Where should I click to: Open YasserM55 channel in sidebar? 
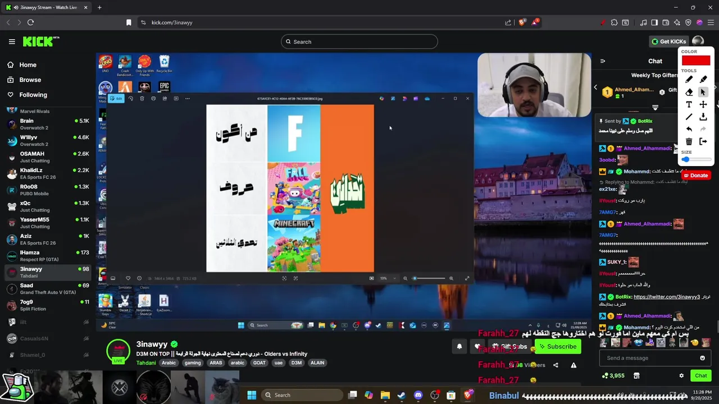click(48, 223)
